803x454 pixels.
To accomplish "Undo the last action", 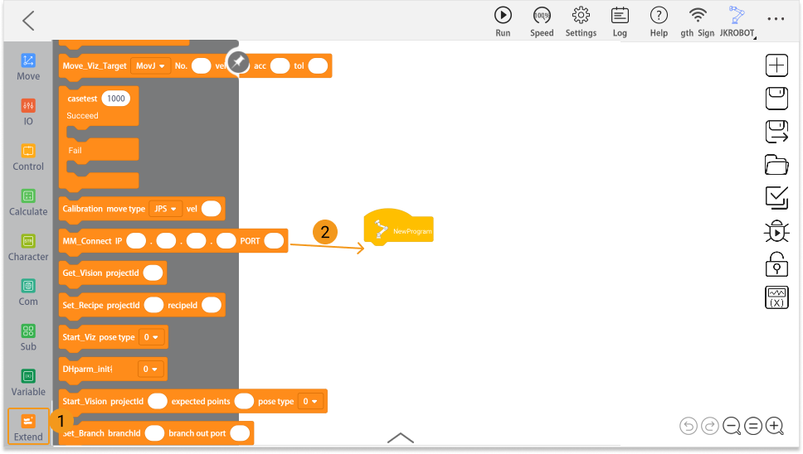I will [689, 426].
